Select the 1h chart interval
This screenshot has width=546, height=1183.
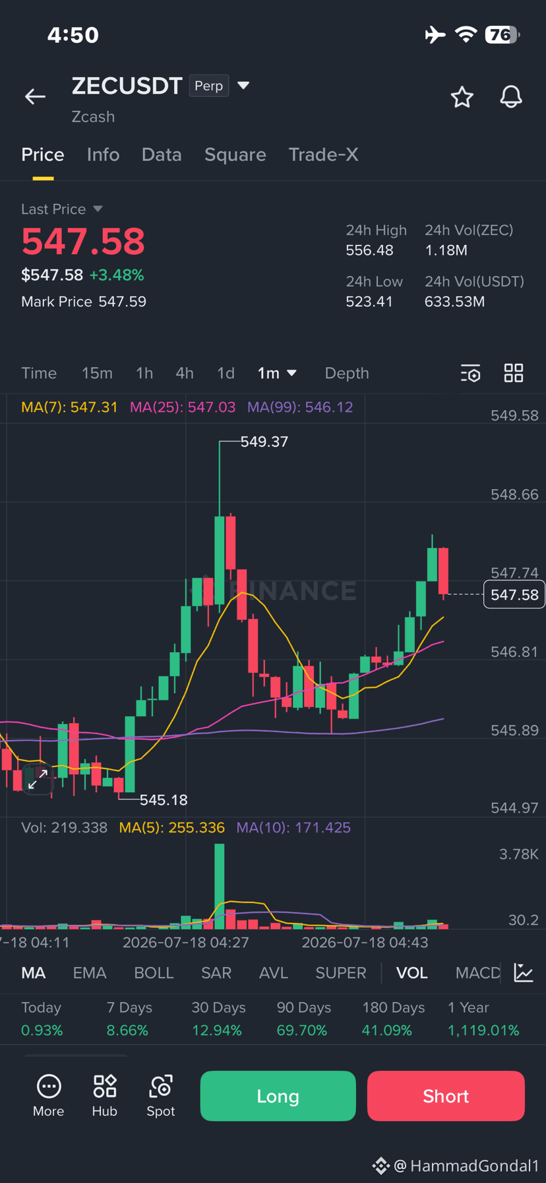click(x=144, y=373)
